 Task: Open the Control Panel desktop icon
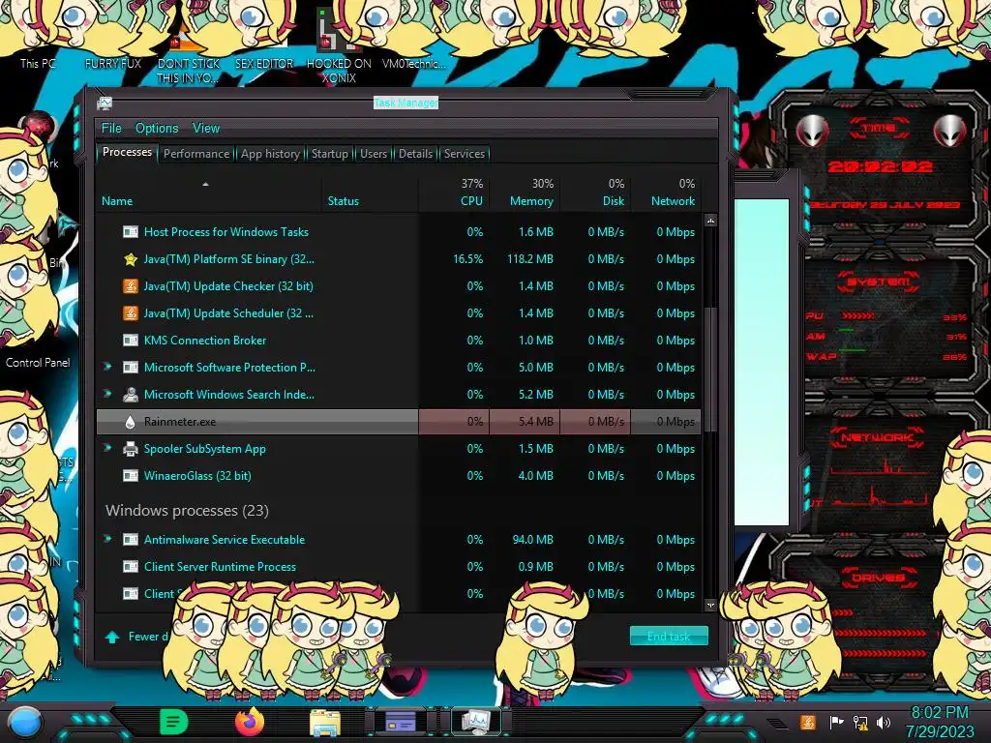(38, 362)
